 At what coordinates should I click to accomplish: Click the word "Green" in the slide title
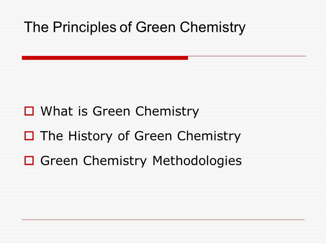coord(156,27)
